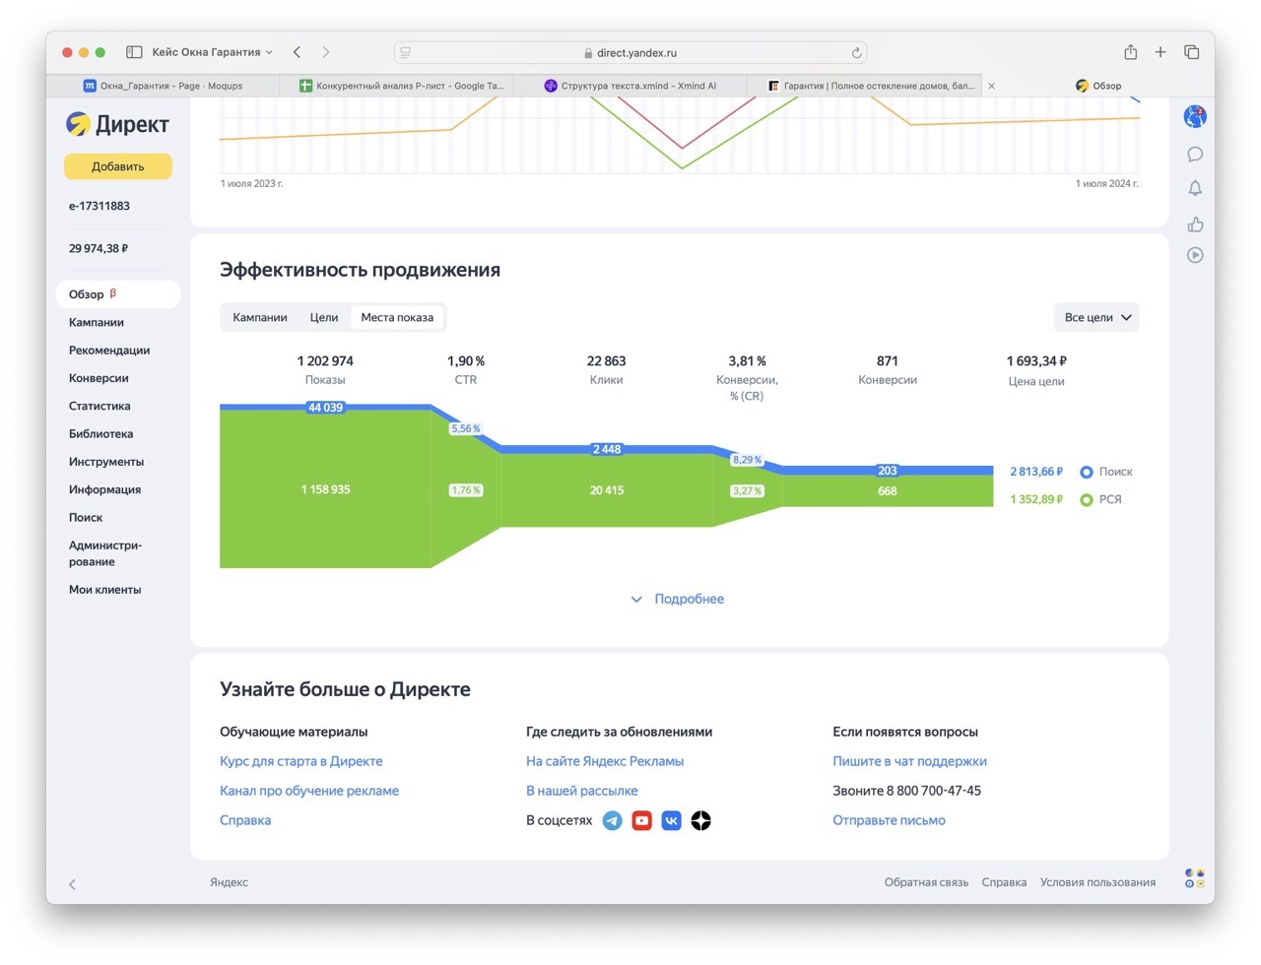
Task: Show the Safari tab overview
Action: 1191,52
